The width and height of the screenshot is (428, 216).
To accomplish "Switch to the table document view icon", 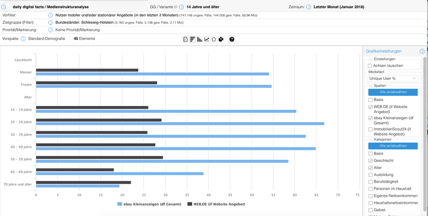I will coord(185,39).
